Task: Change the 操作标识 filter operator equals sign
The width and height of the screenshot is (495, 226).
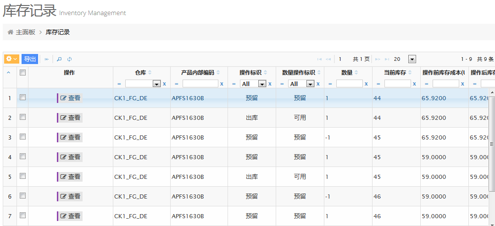Action: [234, 84]
